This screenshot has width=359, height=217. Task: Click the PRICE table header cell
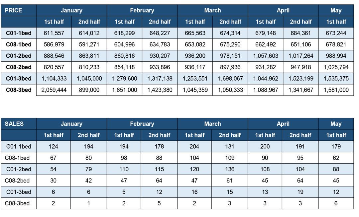coord(19,11)
